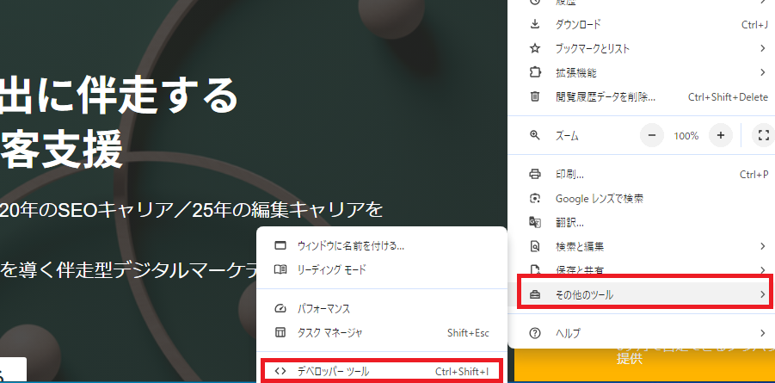Click the Search and edit icon

[535, 246]
